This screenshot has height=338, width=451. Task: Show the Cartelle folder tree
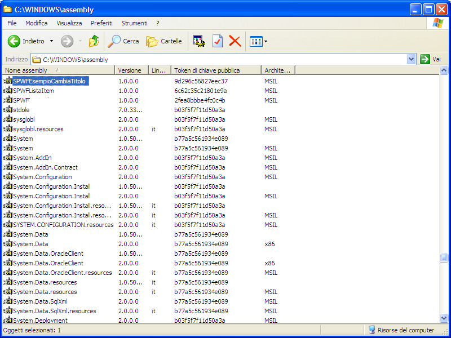[164, 41]
